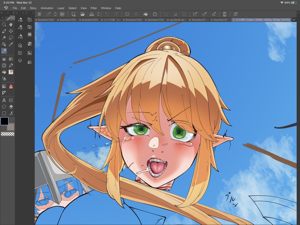The width and height of the screenshot is (300, 225).
Task: Switch to the spyxfamily 4p tab
Action: (177, 20)
